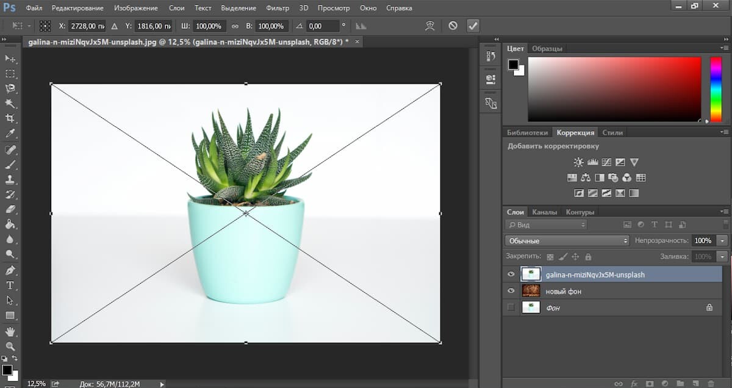
Task: Select the Lasso tool
Action: pyautogui.click(x=10, y=88)
